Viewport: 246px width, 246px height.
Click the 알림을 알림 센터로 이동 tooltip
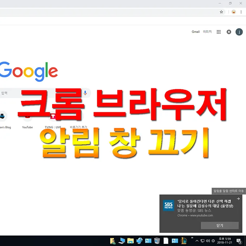[229, 191]
